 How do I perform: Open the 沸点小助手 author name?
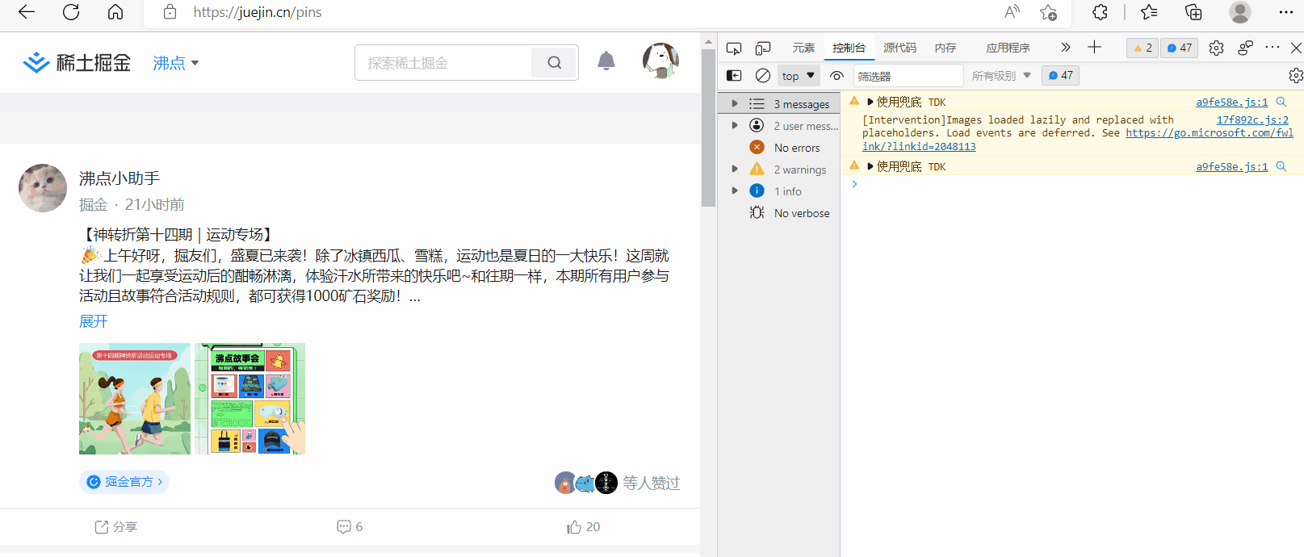click(x=119, y=178)
